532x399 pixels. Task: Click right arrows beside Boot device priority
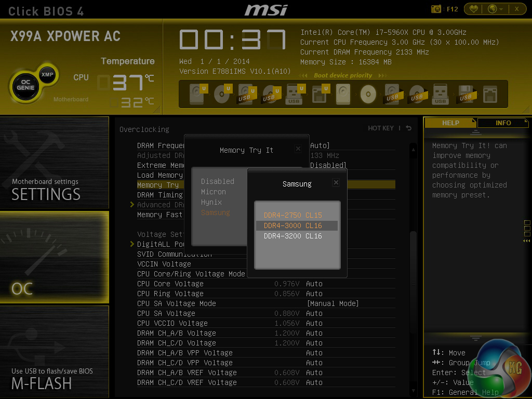pyautogui.click(x=382, y=75)
